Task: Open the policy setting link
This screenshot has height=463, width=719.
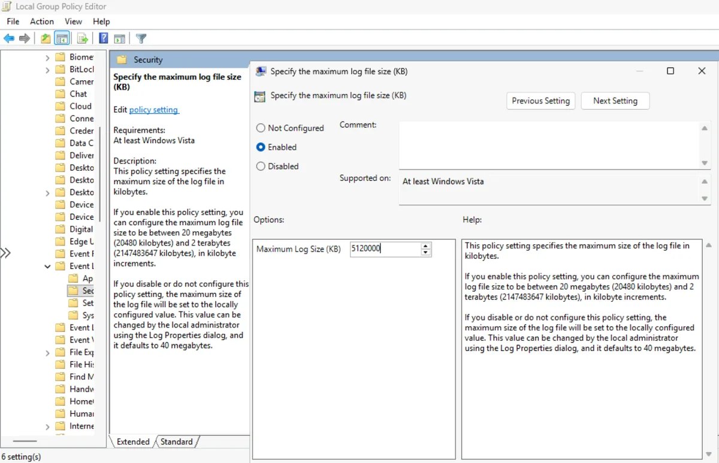Action: 154,110
